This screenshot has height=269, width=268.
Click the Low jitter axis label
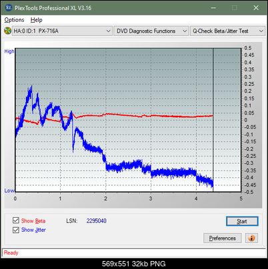(x=9, y=190)
